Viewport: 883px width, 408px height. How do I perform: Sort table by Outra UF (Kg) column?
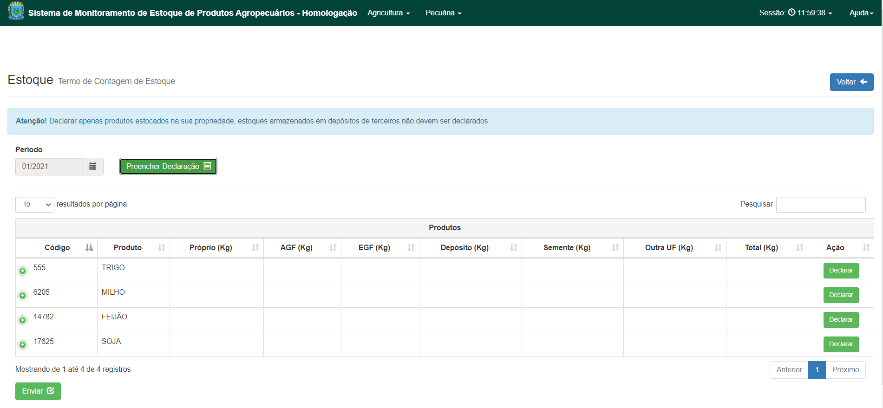(x=675, y=248)
